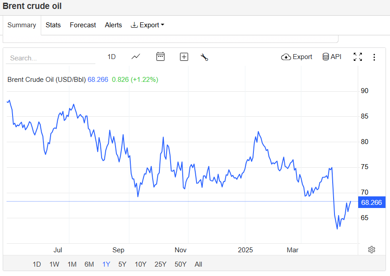Show All historical data range
The width and height of the screenshot is (390, 276).
[x=198, y=264]
